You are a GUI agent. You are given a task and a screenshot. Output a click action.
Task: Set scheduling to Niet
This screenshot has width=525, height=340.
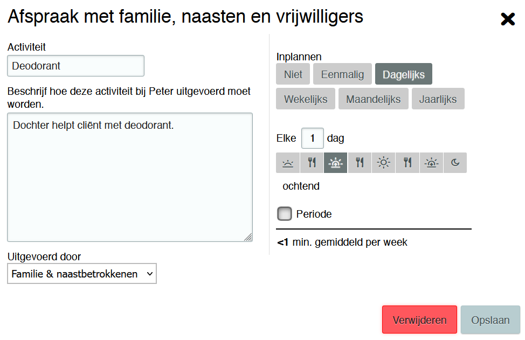293,74
